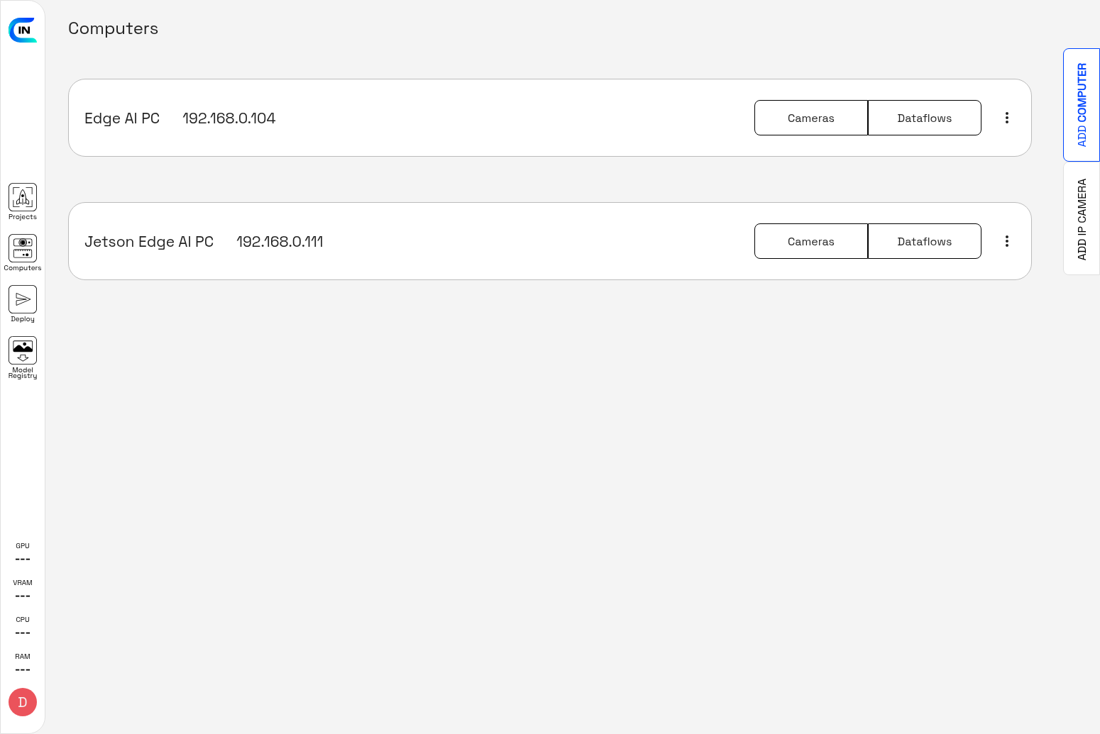This screenshot has height=734, width=1100.
Task: Expand the options menu for Jetson Edge AI PC
Action: 1006,241
